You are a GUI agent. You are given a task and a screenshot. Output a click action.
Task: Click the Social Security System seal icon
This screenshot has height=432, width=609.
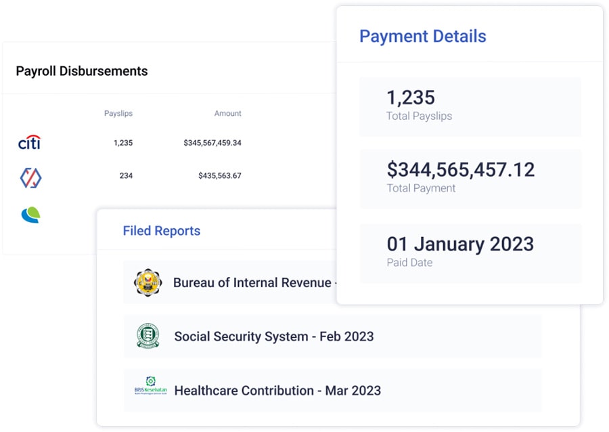point(148,336)
